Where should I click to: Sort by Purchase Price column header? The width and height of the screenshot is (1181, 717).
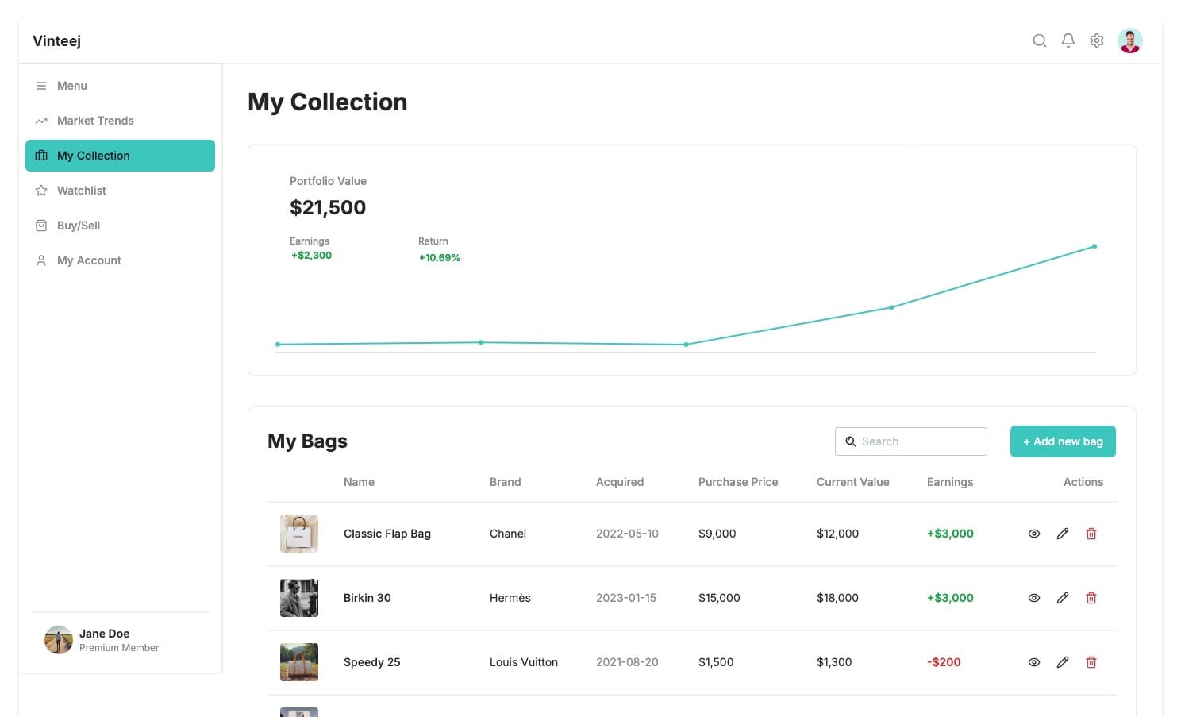(738, 482)
